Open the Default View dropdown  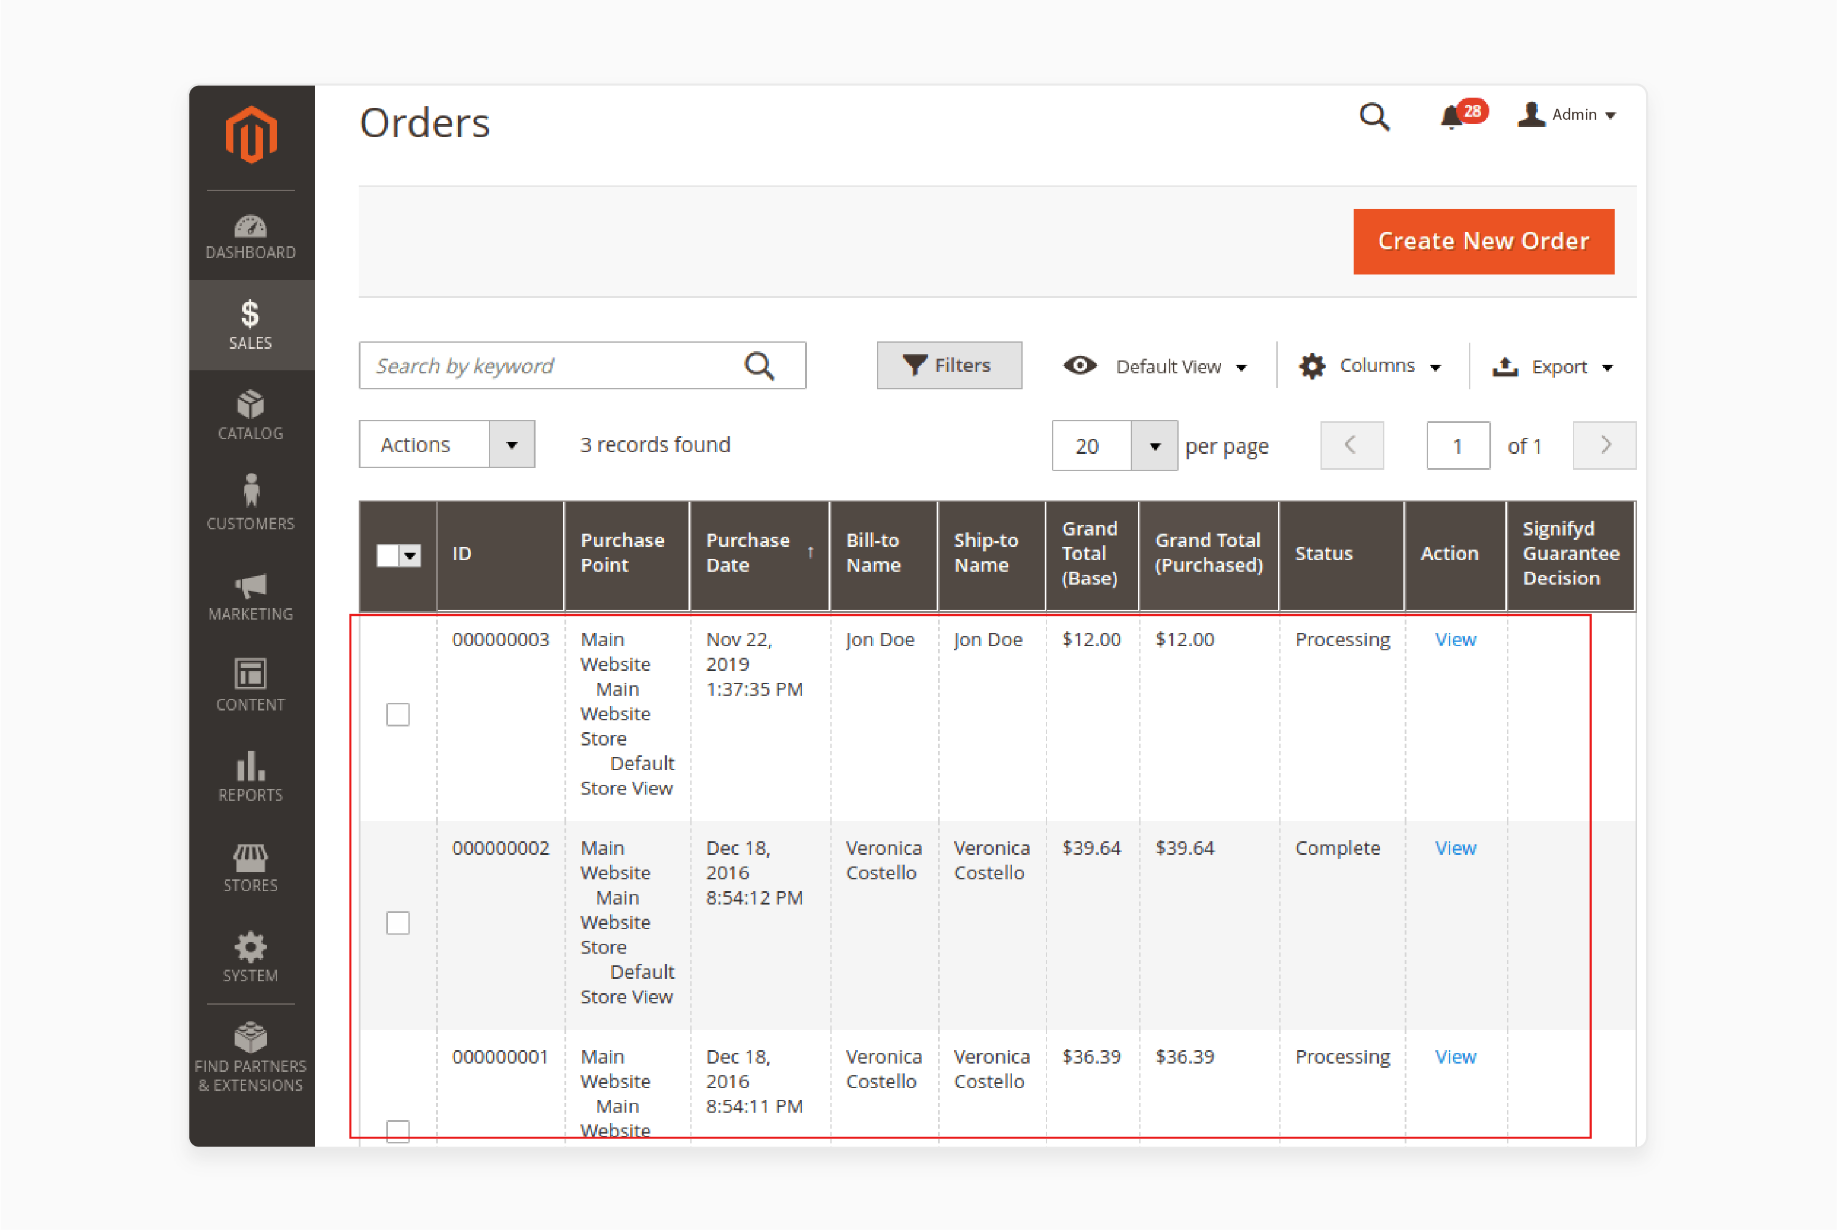[1155, 367]
